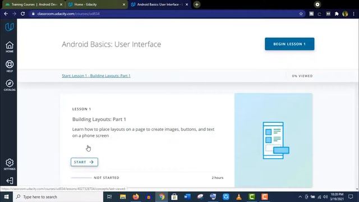This screenshot has width=359, height=202.
Task: Open VLC media player from taskbar
Action: [239, 197]
